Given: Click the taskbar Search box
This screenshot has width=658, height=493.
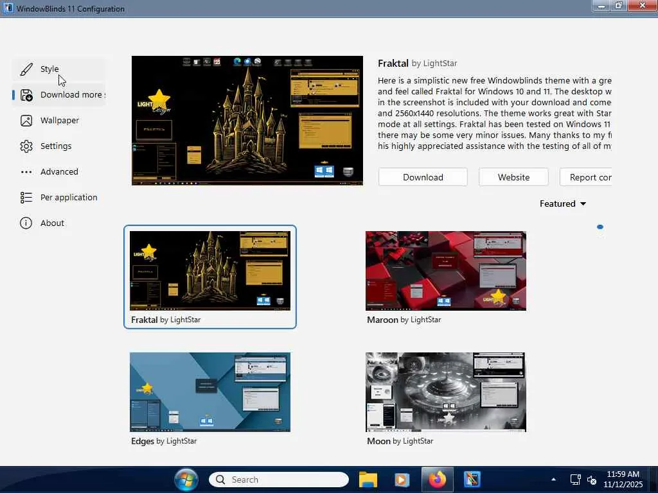Looking at the screenshot, I should tap(279, 480).
